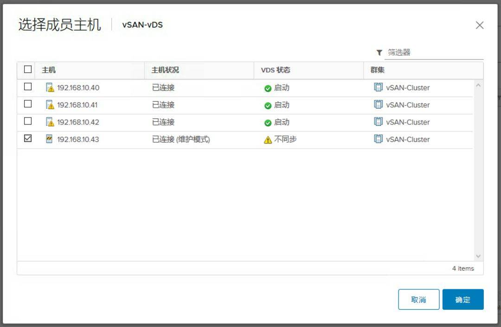Click host icon for 192.168.10.40
501x327 pixels.
point(50,88)
